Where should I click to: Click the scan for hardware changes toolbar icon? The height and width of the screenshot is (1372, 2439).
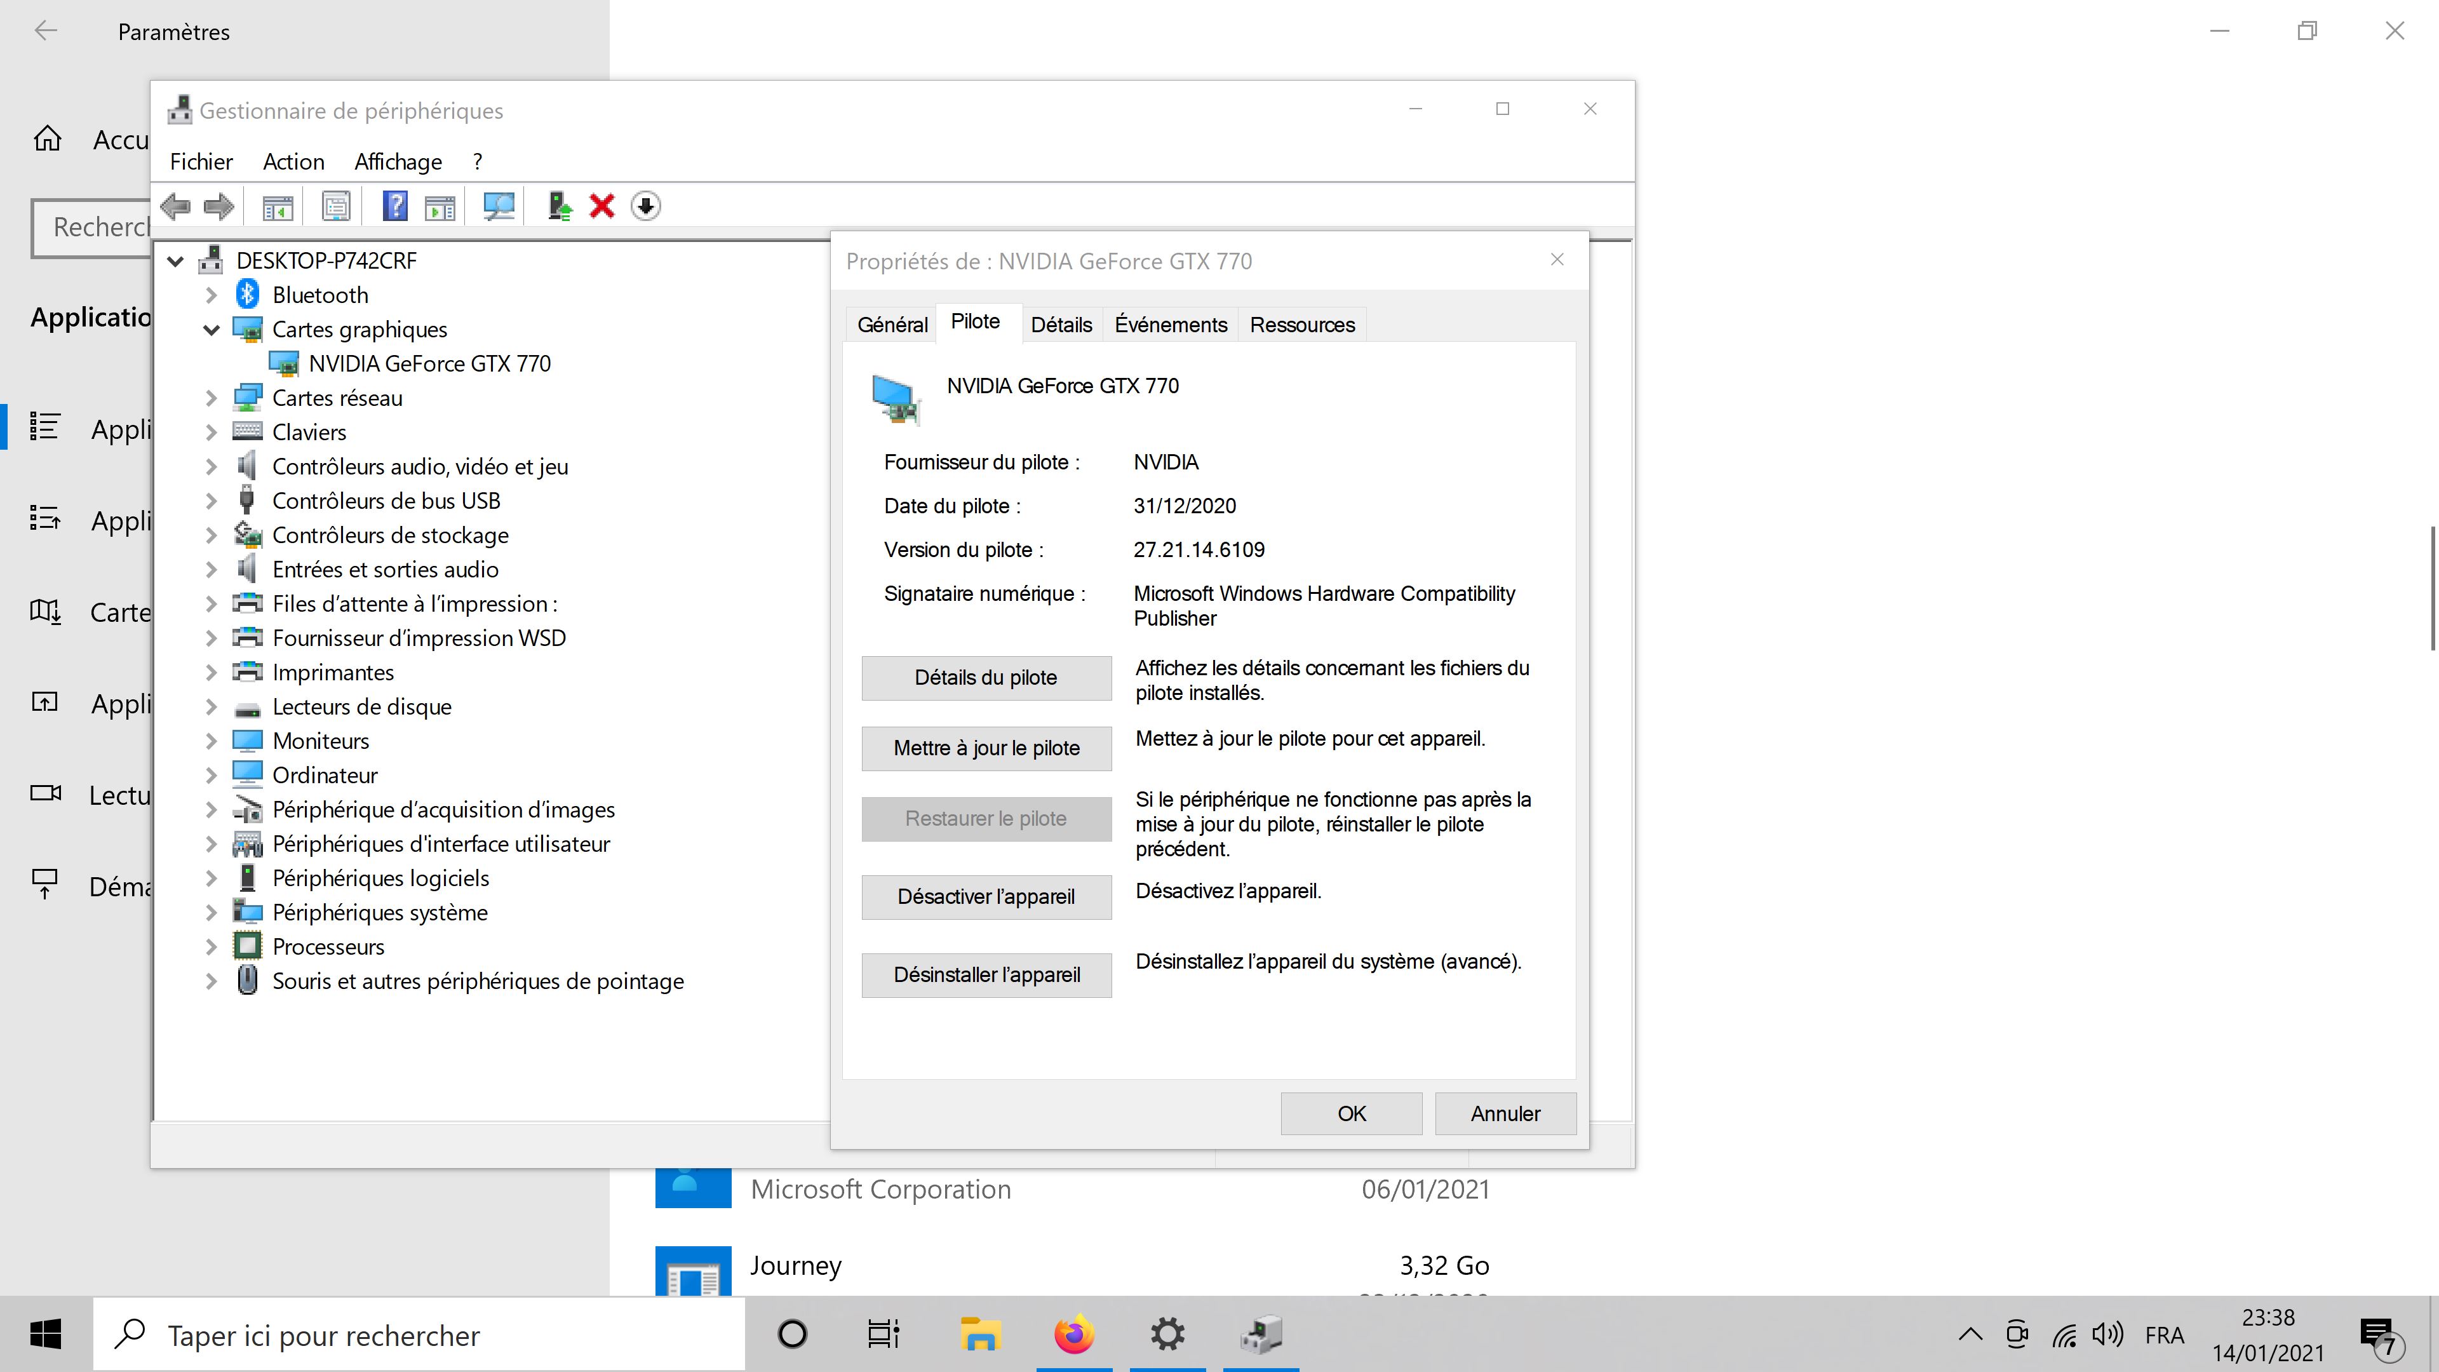coord(498,205)
